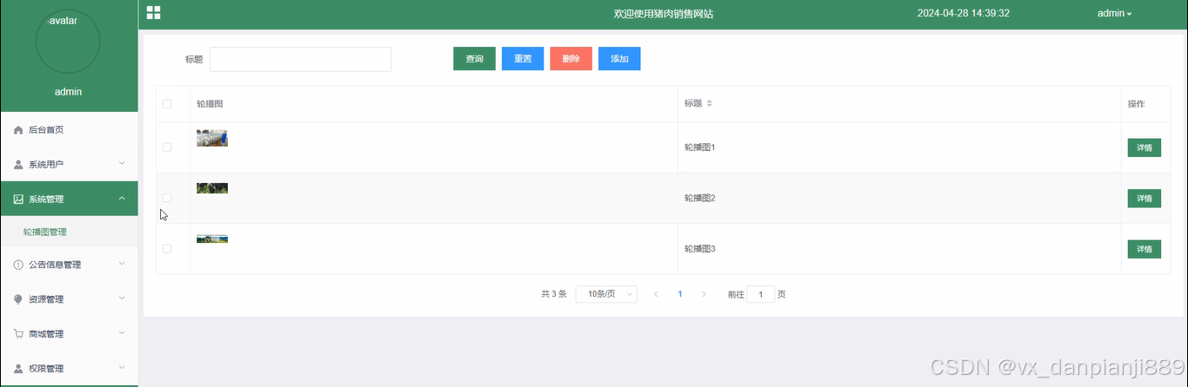Expand 公告信息管理 chevron

[122, 264]
